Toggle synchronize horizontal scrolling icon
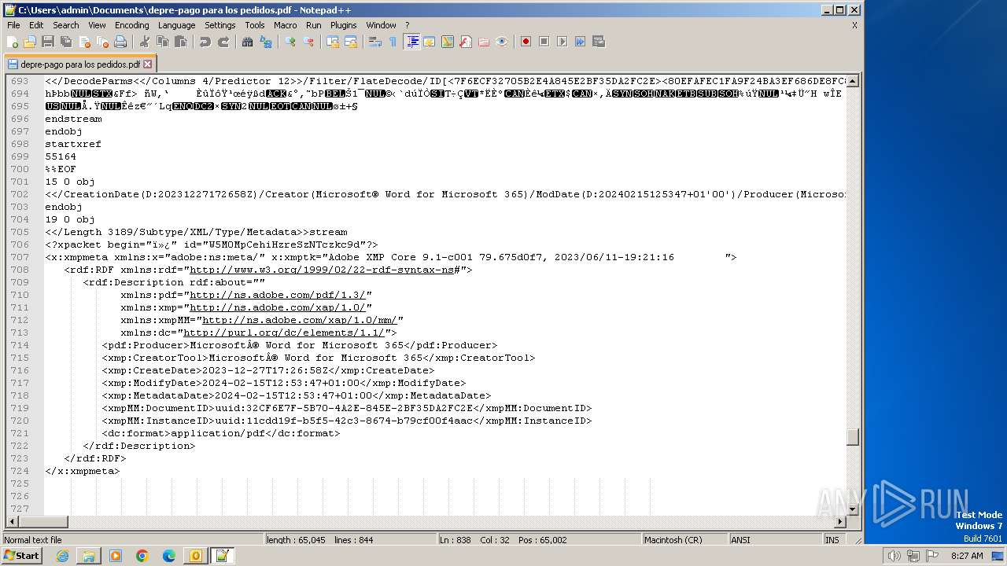The height and width of the screenshot is (566, 1007). tap(350, 42)
